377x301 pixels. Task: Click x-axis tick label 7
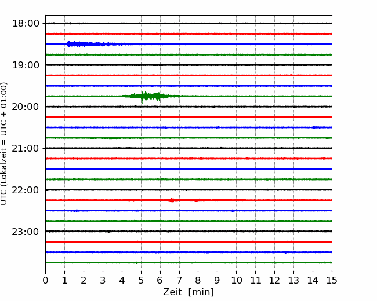[179, 280]
